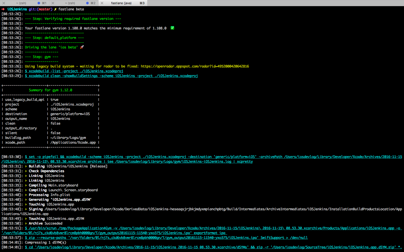The height and width of the screenshot is (252, 404).
Task: Switch to the first zsh tab ⌘1
Action: click(x=25, y=3)
